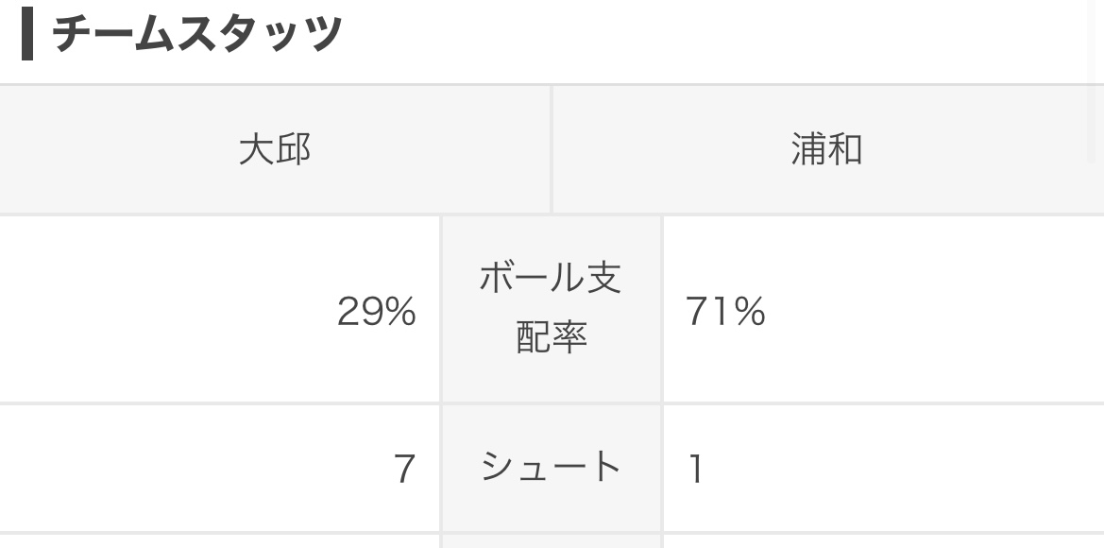Click 浦和's 71% possession value
This screenshot has height=548, width=1104.
(x=725, y=311)
